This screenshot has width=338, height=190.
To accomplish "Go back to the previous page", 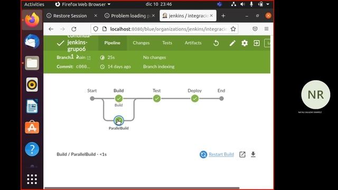I will pyautogui.click(x=51, y=29).
